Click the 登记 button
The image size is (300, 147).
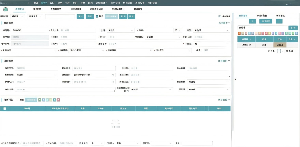123,17
